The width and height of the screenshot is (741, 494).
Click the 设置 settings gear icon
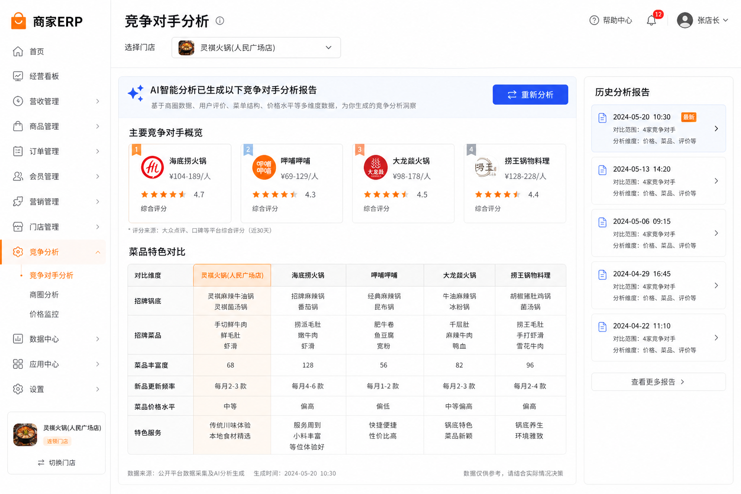(x=18, y=389)
